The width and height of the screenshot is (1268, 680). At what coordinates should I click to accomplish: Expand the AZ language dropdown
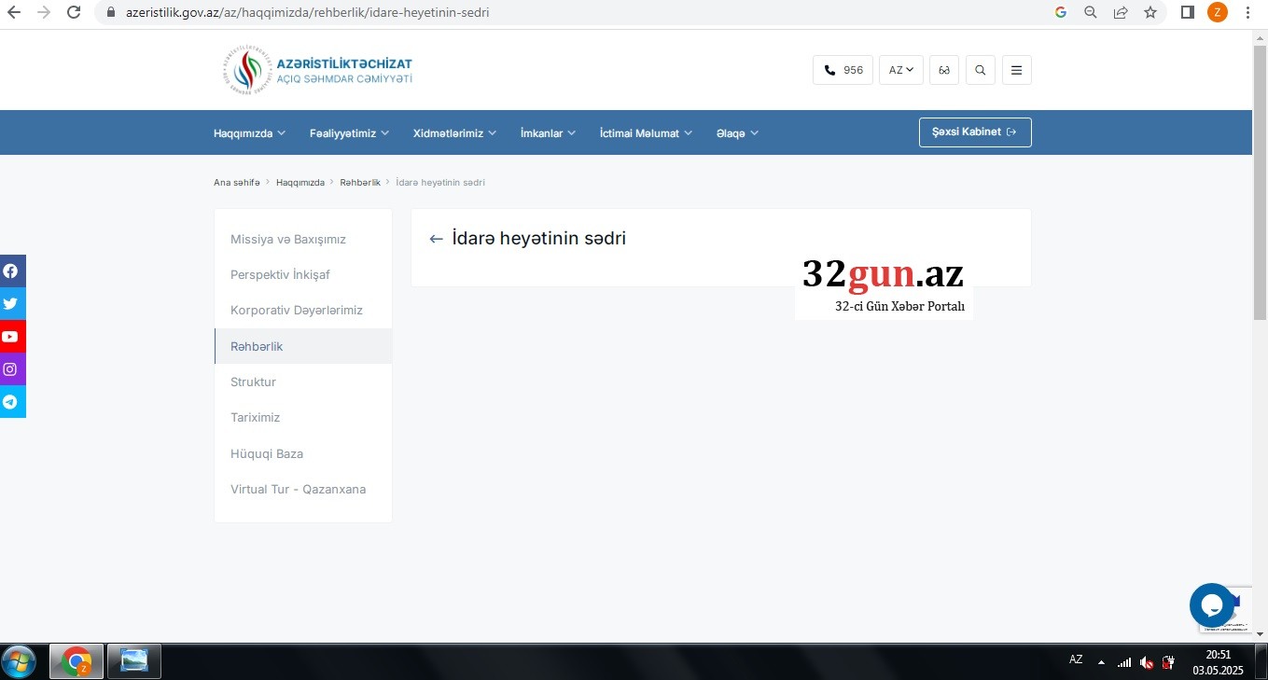click(x=900, y=70)
